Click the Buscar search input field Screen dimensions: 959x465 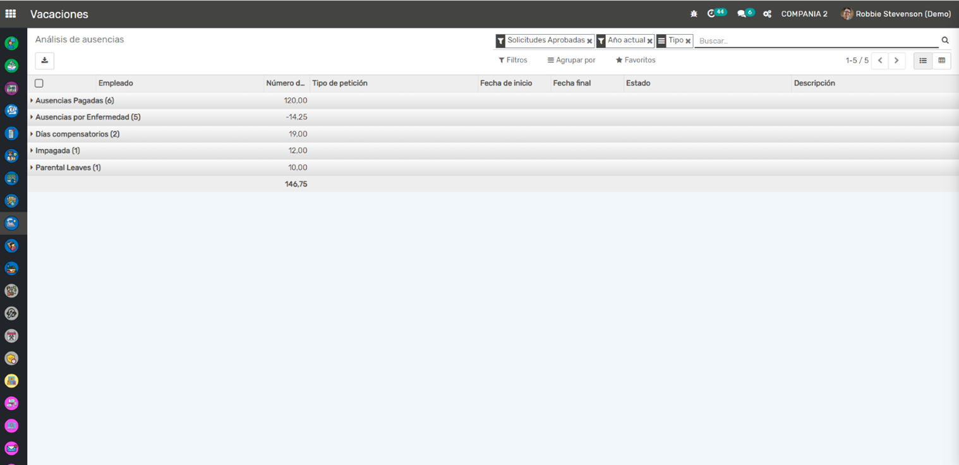[x=815, y=40]
